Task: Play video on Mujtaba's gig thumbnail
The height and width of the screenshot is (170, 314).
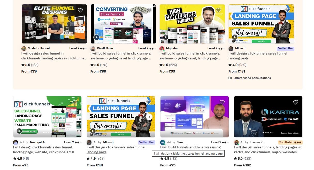Action: [x=165, y=37]
